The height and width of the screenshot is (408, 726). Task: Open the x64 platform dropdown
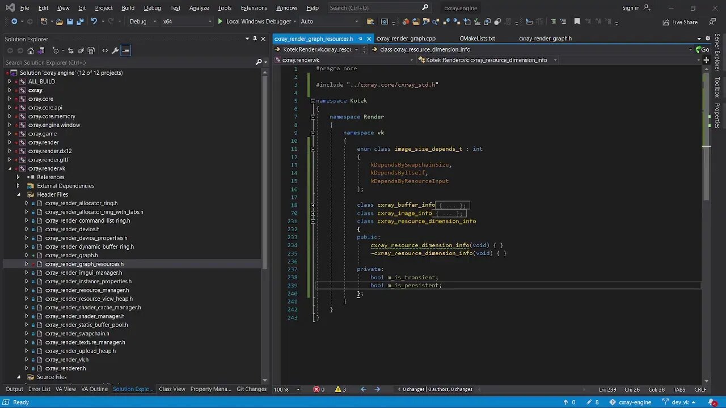click(186, 22)
